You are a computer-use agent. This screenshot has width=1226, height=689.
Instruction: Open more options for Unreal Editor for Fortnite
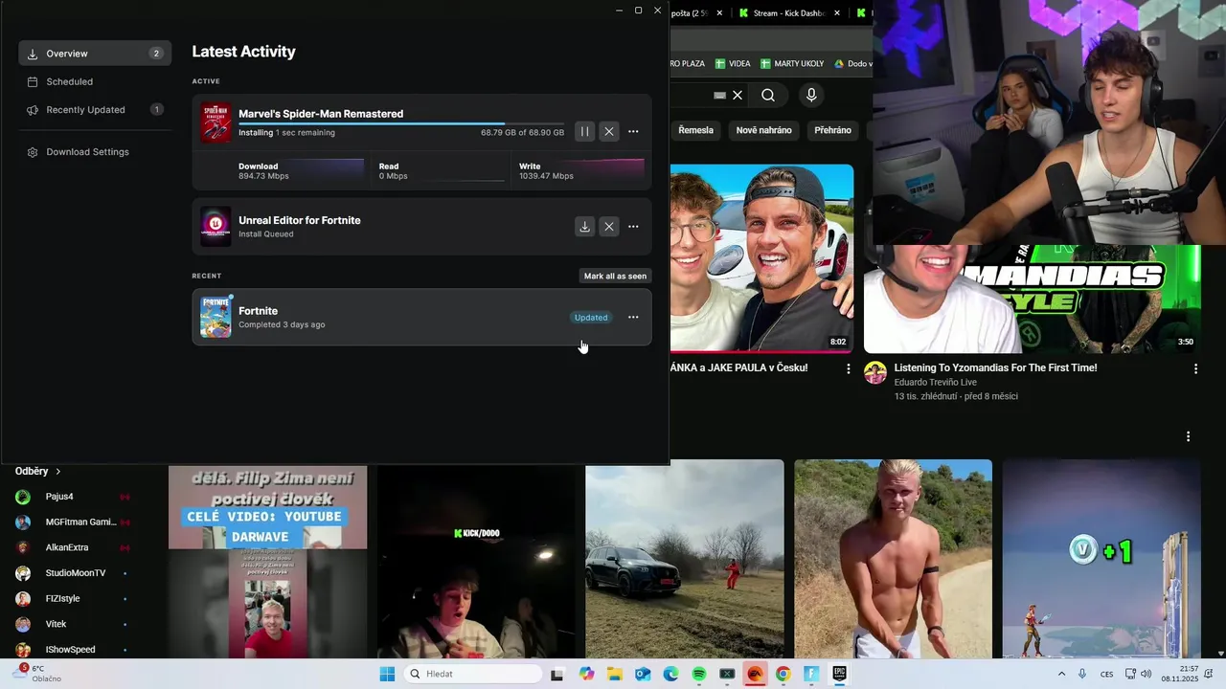[x=633, y=227]
